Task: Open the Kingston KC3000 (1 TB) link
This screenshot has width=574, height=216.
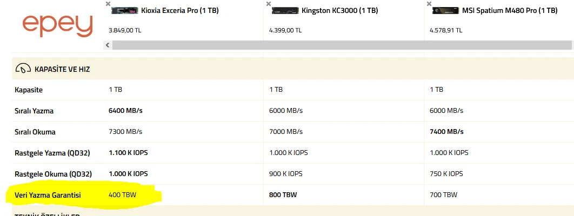Action: 339,10
